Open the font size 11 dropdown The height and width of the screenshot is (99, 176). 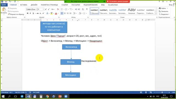point(43,9)
